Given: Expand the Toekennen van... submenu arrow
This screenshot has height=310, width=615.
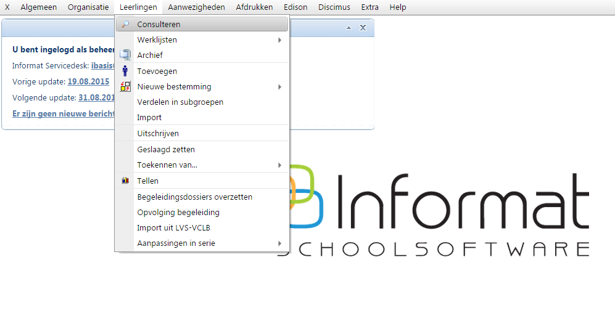Looking at the screenshot, I should click(x=279, y=165).
